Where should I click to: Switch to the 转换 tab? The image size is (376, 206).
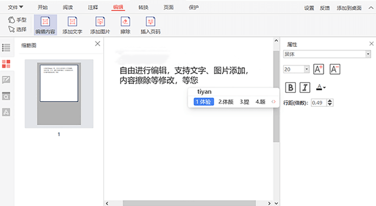143,7
